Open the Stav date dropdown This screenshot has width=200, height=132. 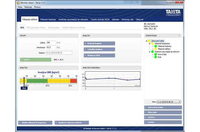tap(179, 102)
